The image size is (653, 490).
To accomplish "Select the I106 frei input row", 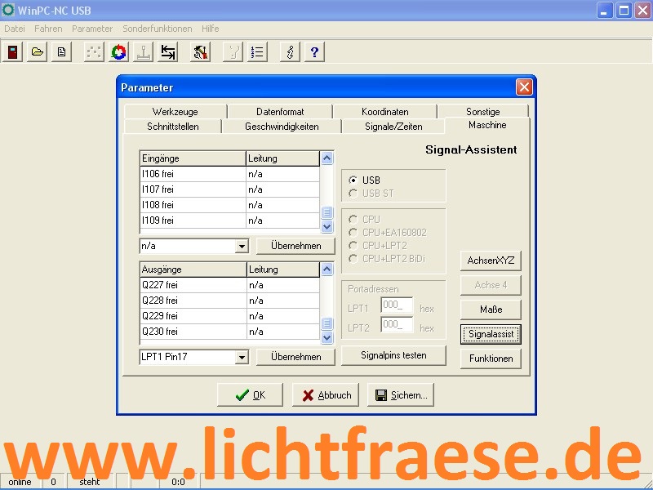I will point(230,174).
